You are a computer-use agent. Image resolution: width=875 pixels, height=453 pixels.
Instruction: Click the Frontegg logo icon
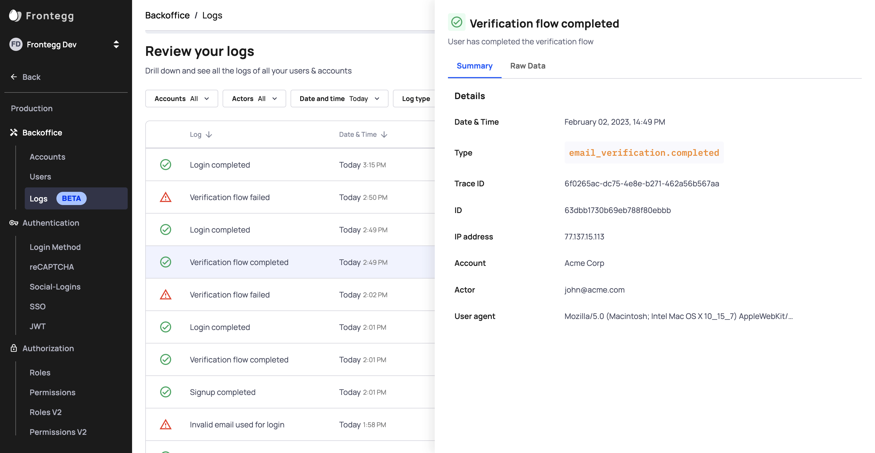click(15, 16)
